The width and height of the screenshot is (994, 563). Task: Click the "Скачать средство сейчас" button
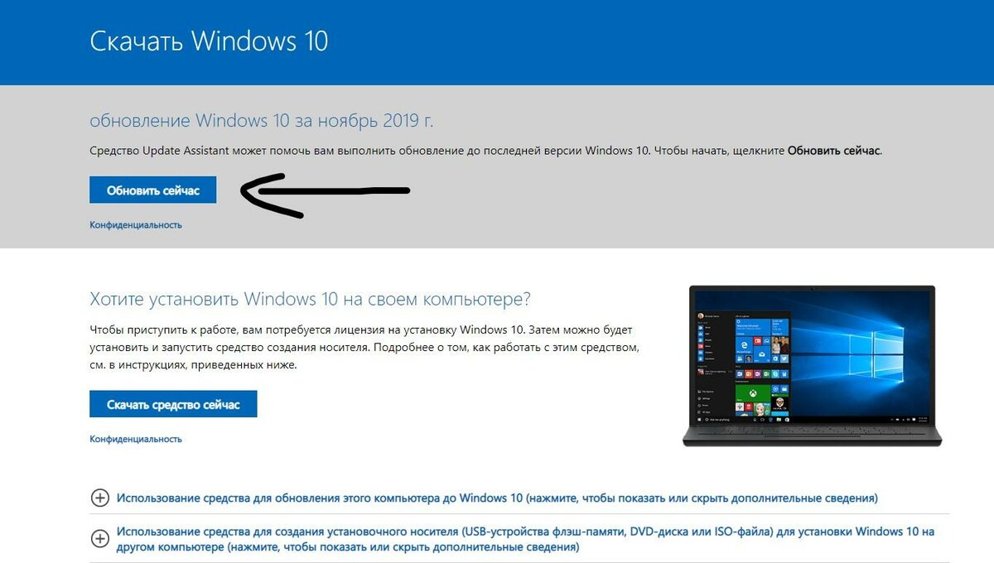pos(173,404)
